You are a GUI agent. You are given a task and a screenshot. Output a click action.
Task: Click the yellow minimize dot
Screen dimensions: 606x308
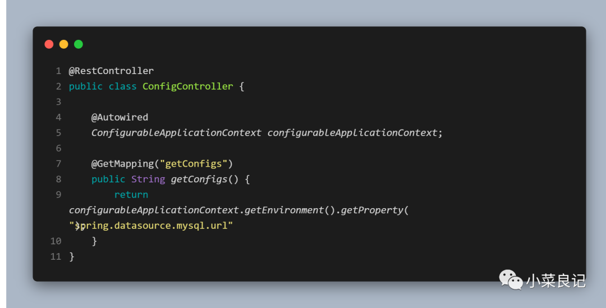click(x=63, y=44)
